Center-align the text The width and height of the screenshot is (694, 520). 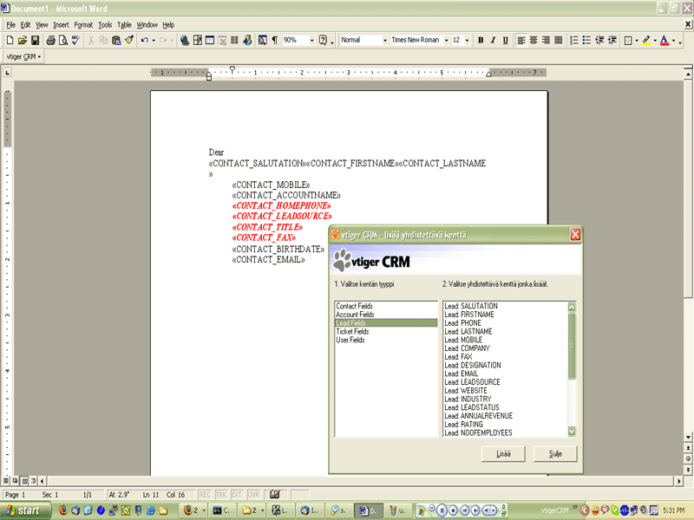[534, 40]
